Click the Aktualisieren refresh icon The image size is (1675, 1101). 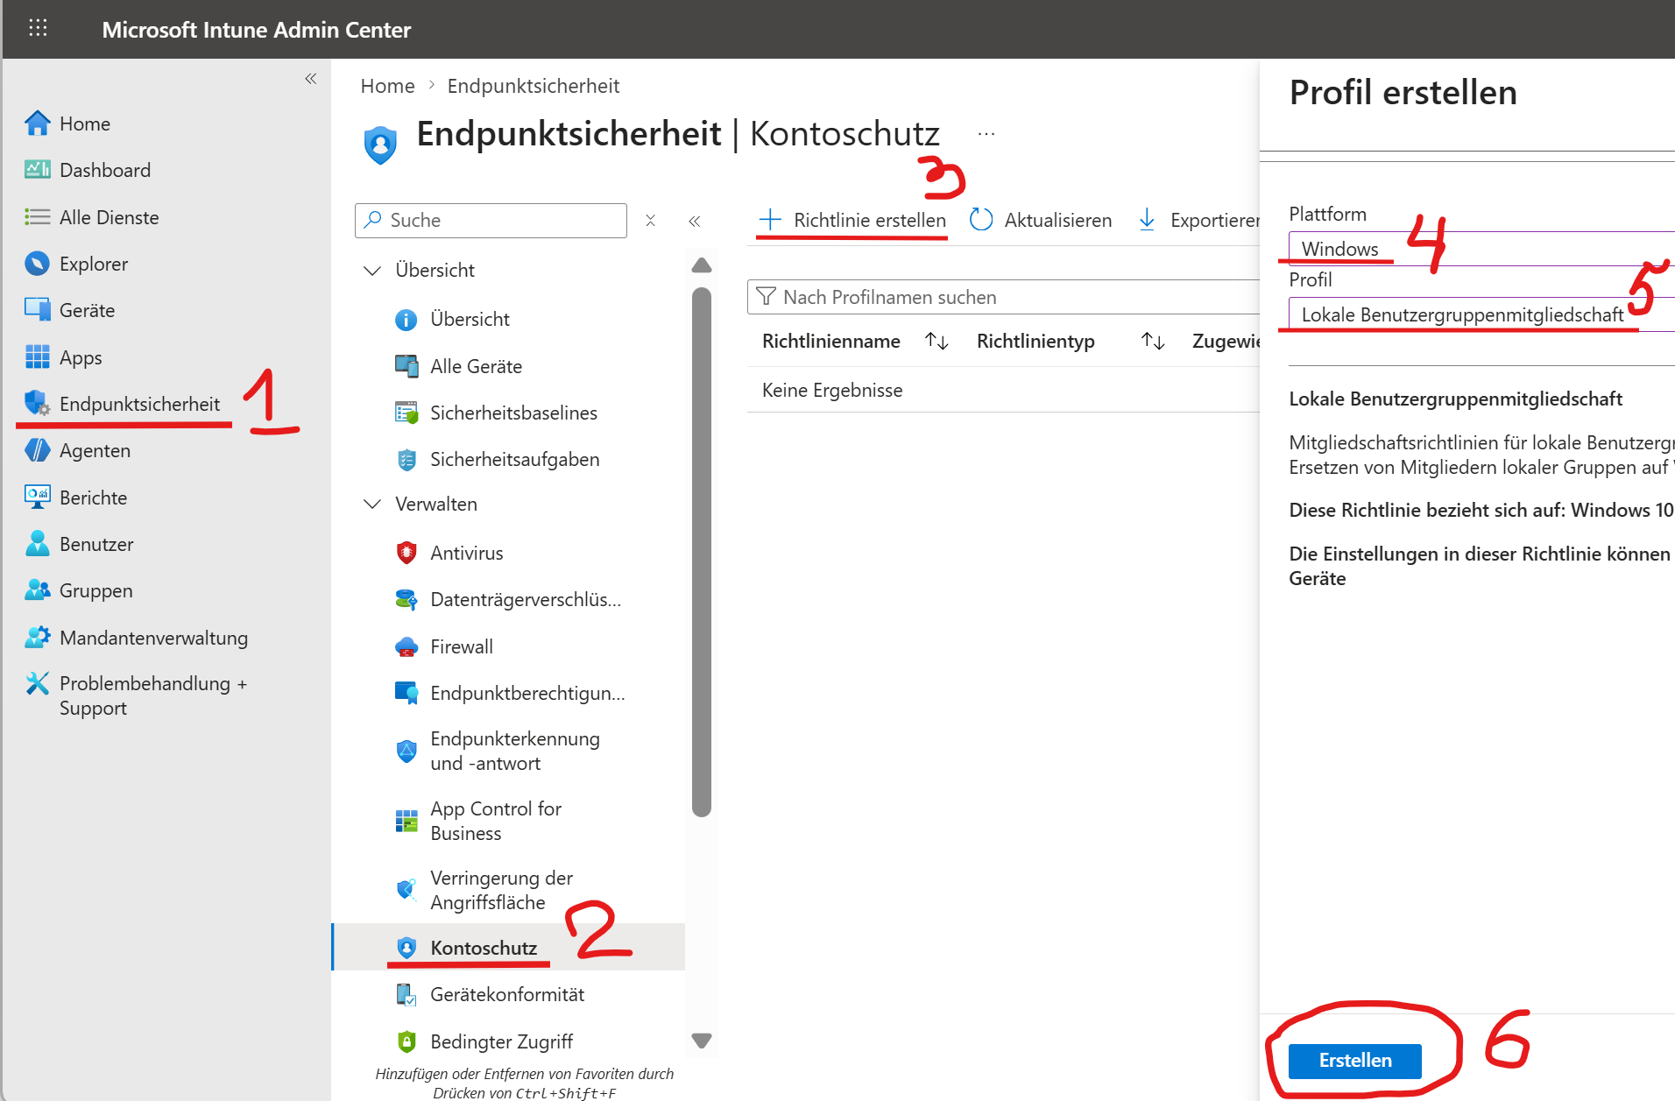(x=981, y=220)
